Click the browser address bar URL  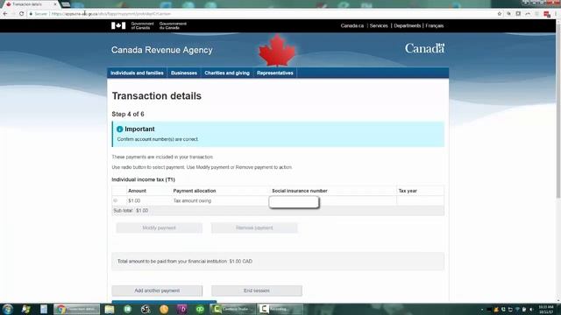pos(111,14)
